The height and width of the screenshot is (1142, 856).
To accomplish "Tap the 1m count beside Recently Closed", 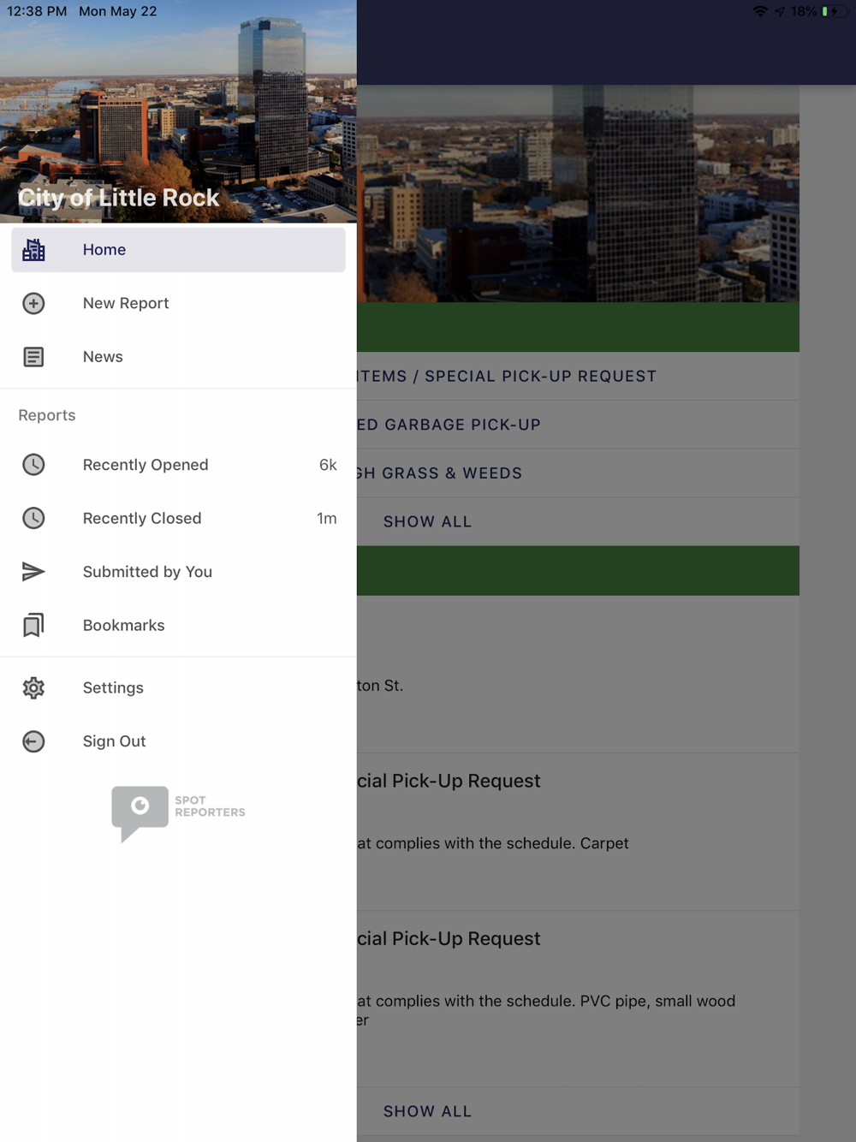I will pos(327,518).
